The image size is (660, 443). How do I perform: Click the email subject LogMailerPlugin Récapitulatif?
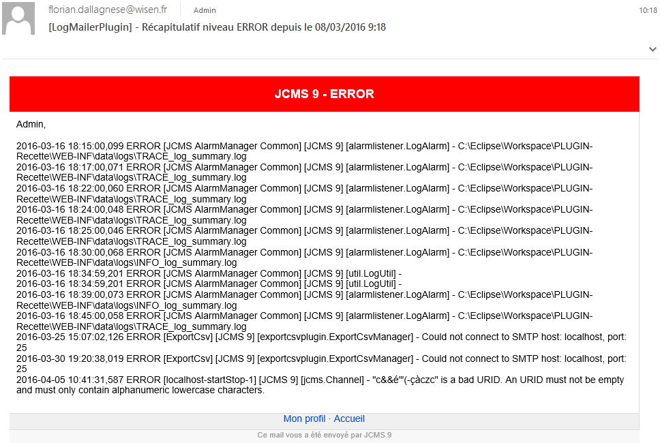217,27
